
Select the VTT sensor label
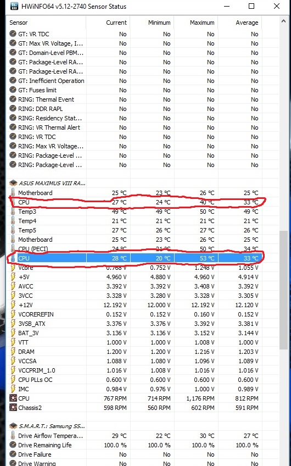24,342
